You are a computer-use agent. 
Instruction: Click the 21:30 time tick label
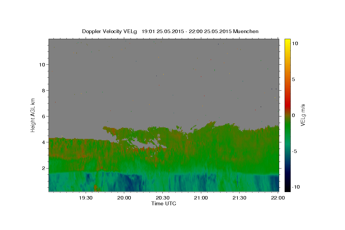point(239,198)
